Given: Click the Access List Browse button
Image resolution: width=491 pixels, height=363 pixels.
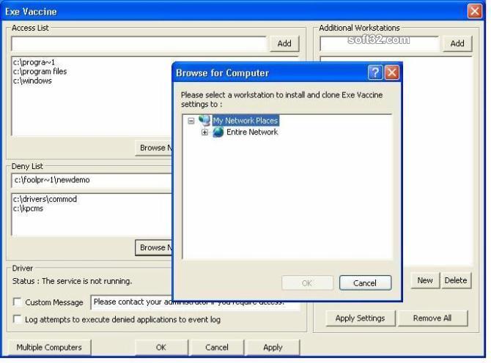Looking at the screenshot, I should point(154,148).
